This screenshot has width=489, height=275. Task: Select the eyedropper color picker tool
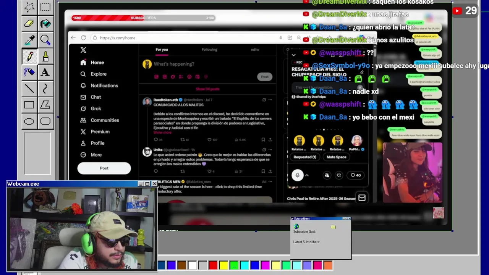coord(29,40)
